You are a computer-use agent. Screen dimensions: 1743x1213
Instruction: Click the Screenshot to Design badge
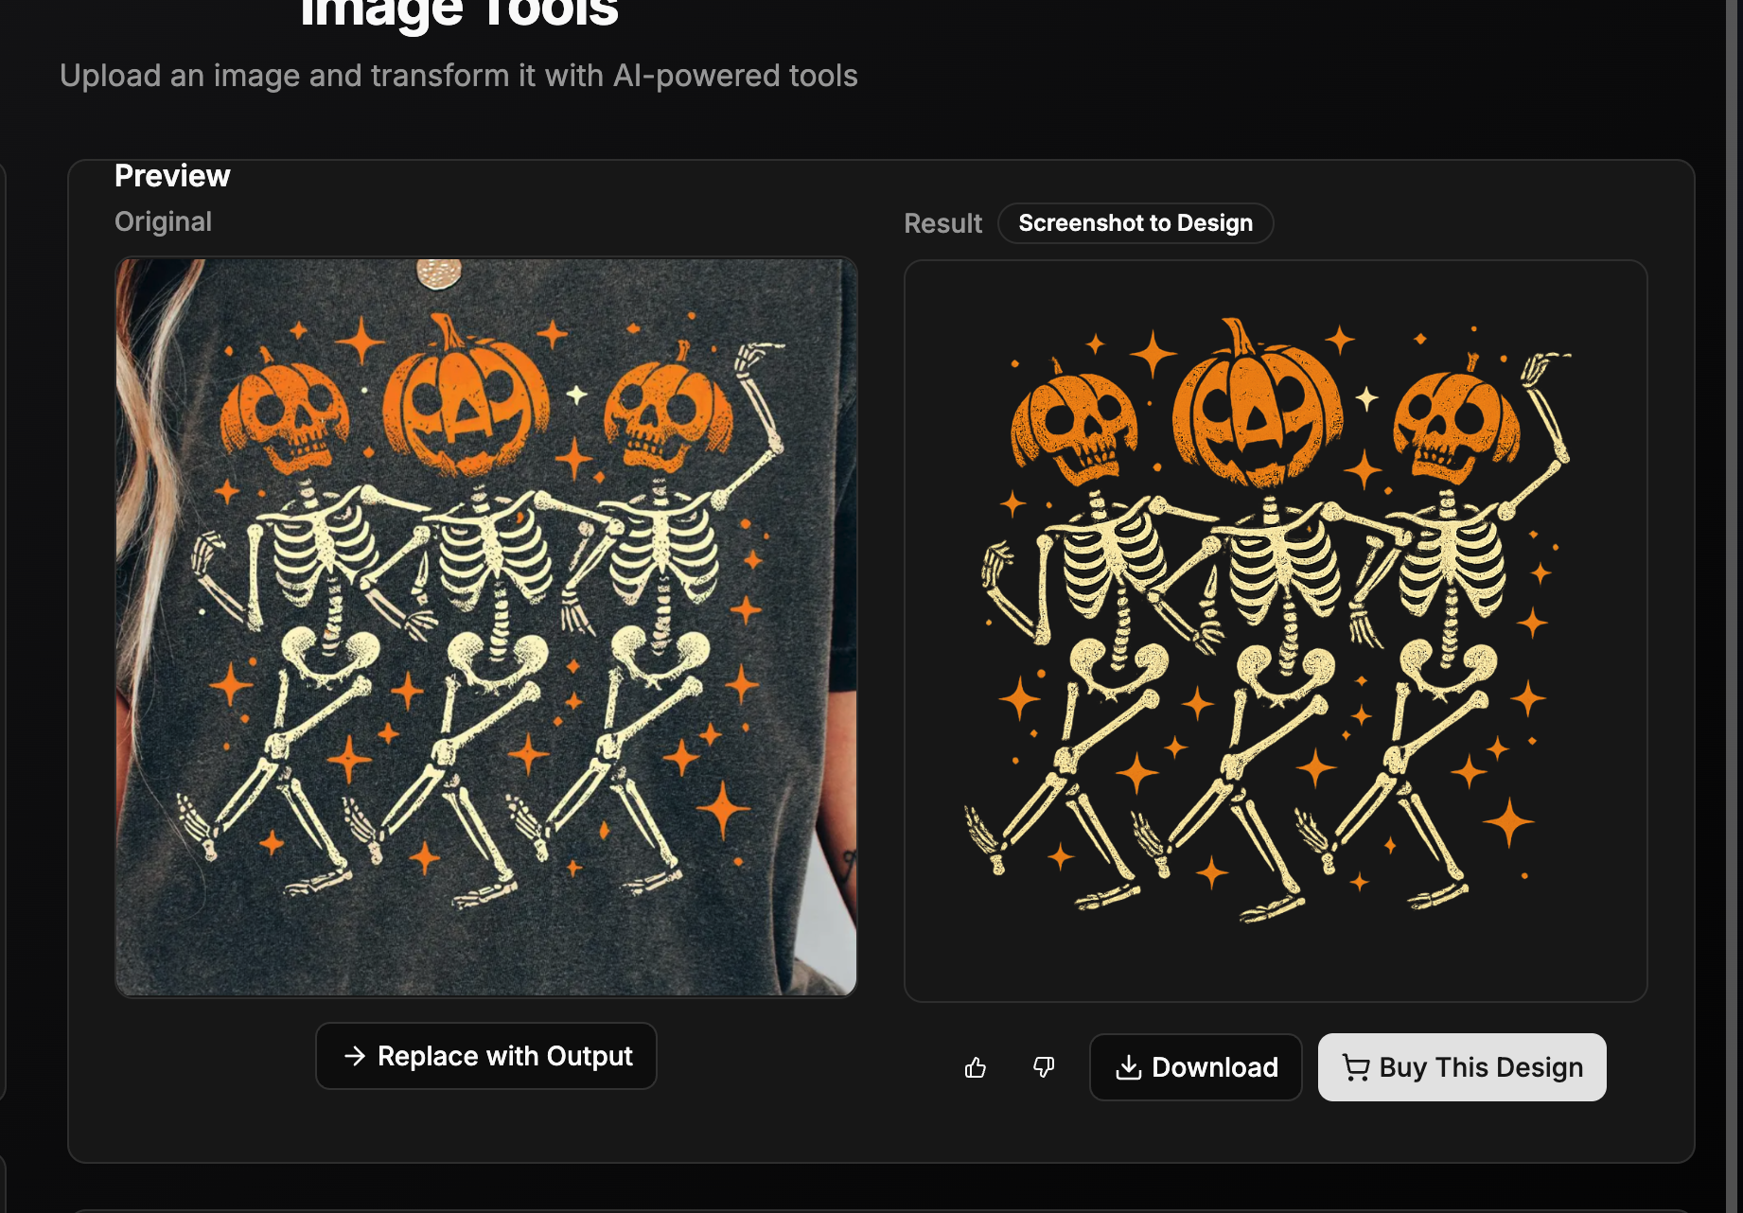1136,223
